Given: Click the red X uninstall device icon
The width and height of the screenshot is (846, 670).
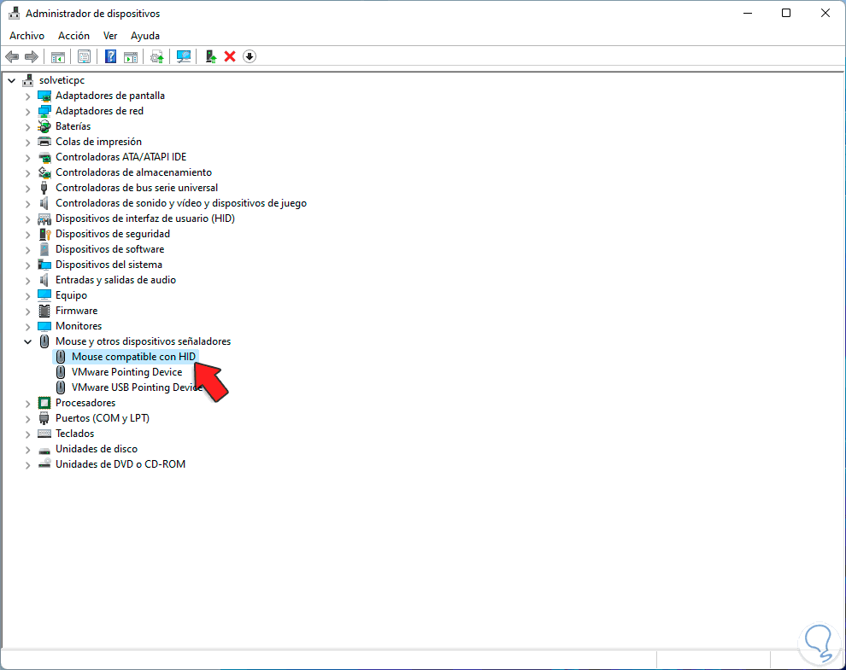Looking at the screenshot, I should (x=230, y=56).
